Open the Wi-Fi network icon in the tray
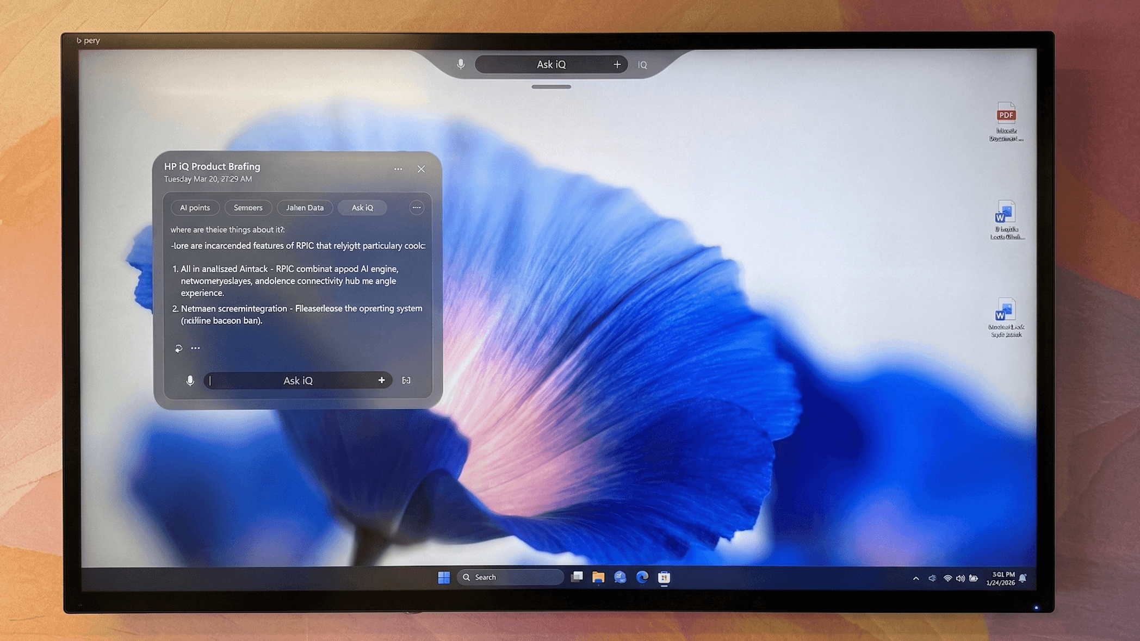Screen dimensions: 1140x641 pyautogui.click(x=947, y=578)
